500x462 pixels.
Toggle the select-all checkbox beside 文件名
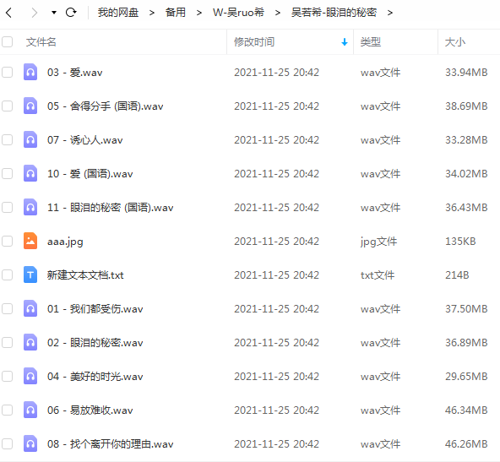[8, 41]
